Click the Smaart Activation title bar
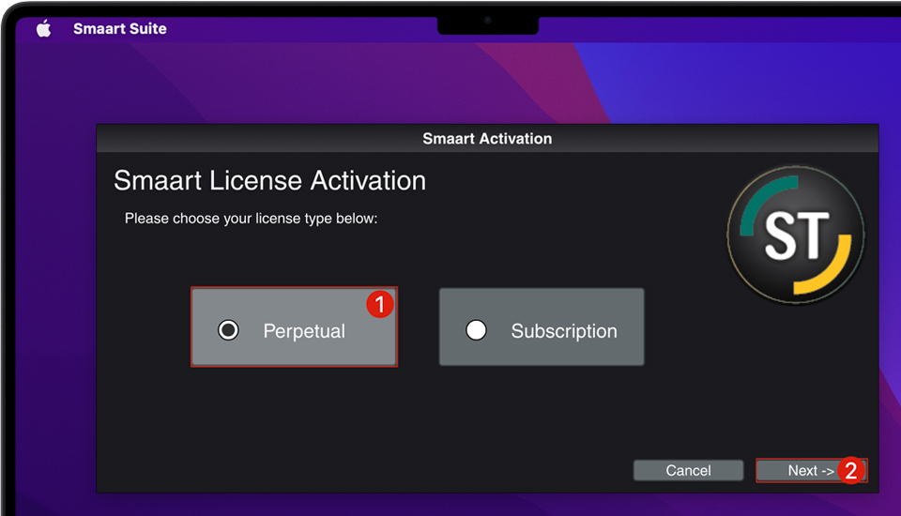Viewport: 901px width, 516px height. (487, 139)
